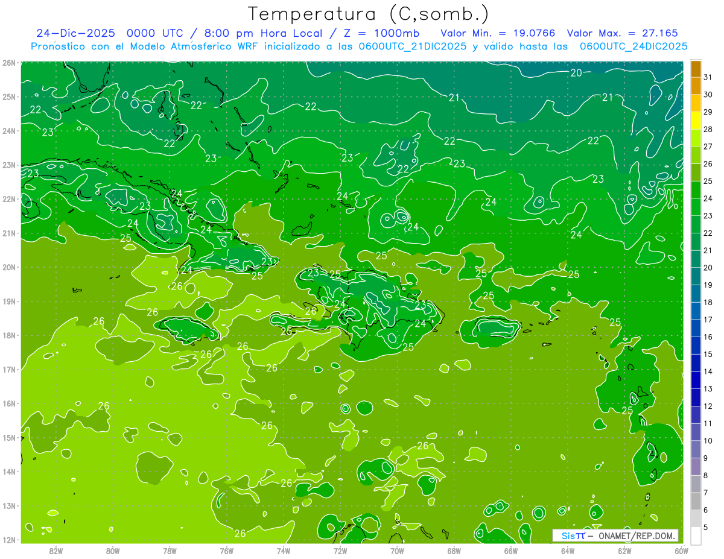
Task: Click the gray color band between 6 and 7
Action: click(696, 502)
